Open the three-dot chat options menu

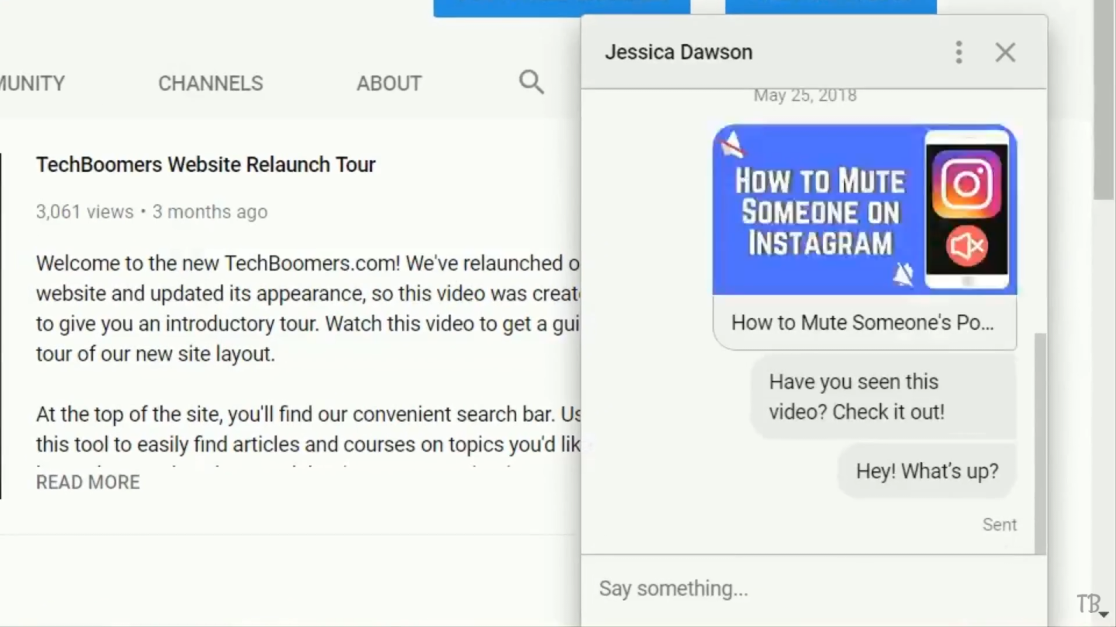[959, 53]
